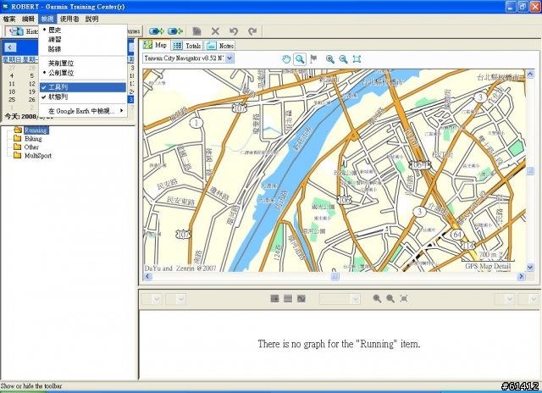
Task: Open the wide center graph toolbar dropdown
Action: pyautogui.click(x=355, y=299)
